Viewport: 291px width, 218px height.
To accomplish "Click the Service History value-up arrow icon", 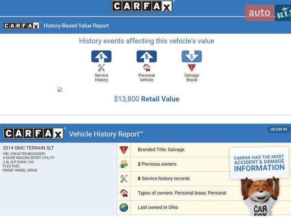I will (101, 56).
